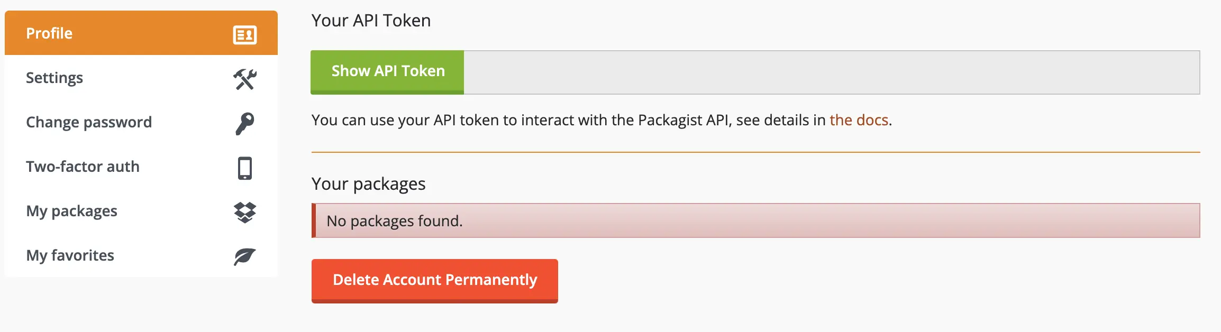Click the packages icon next to My packages

pos(245,211)
